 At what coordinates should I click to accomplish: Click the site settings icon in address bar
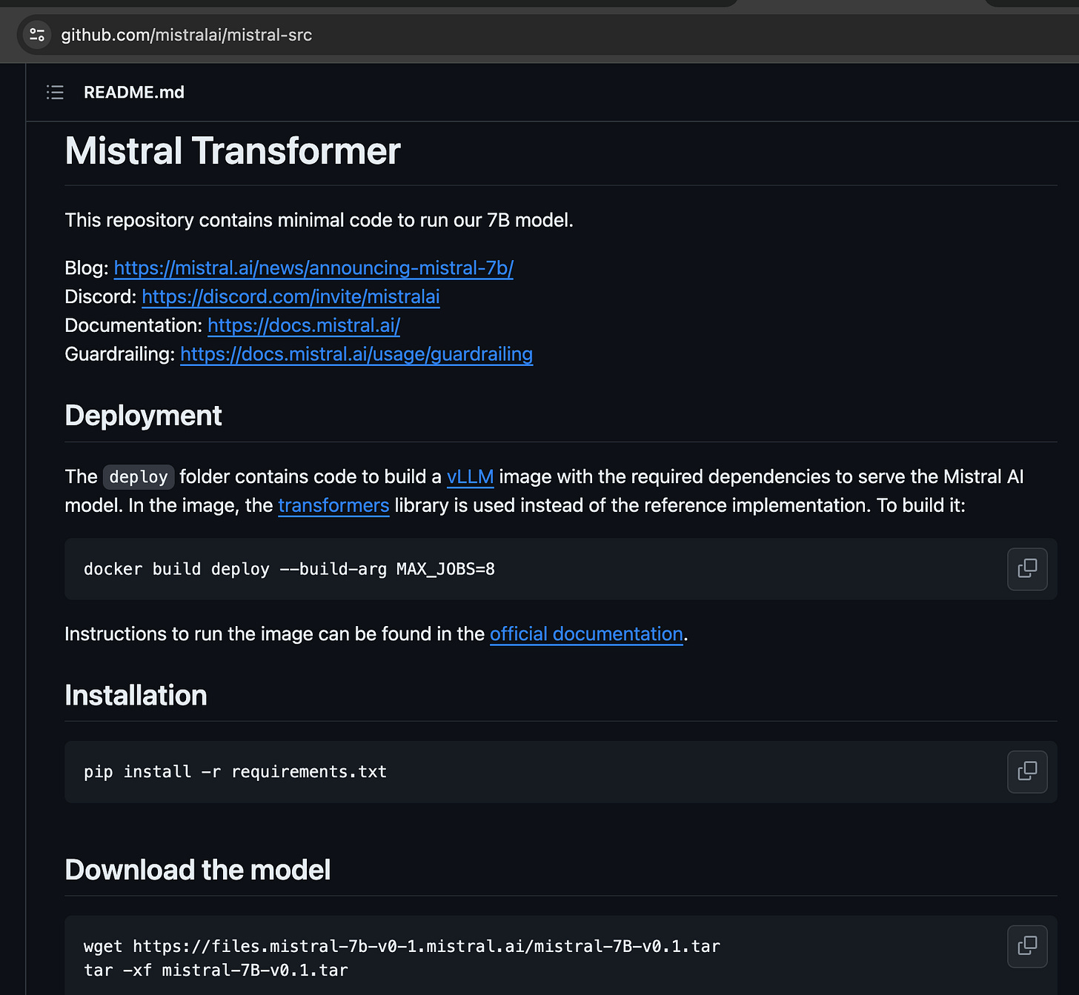tap(37, 35)
